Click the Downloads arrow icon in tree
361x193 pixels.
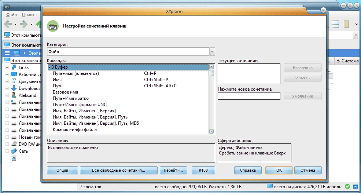pyautogui.click(x=14, y=88)
